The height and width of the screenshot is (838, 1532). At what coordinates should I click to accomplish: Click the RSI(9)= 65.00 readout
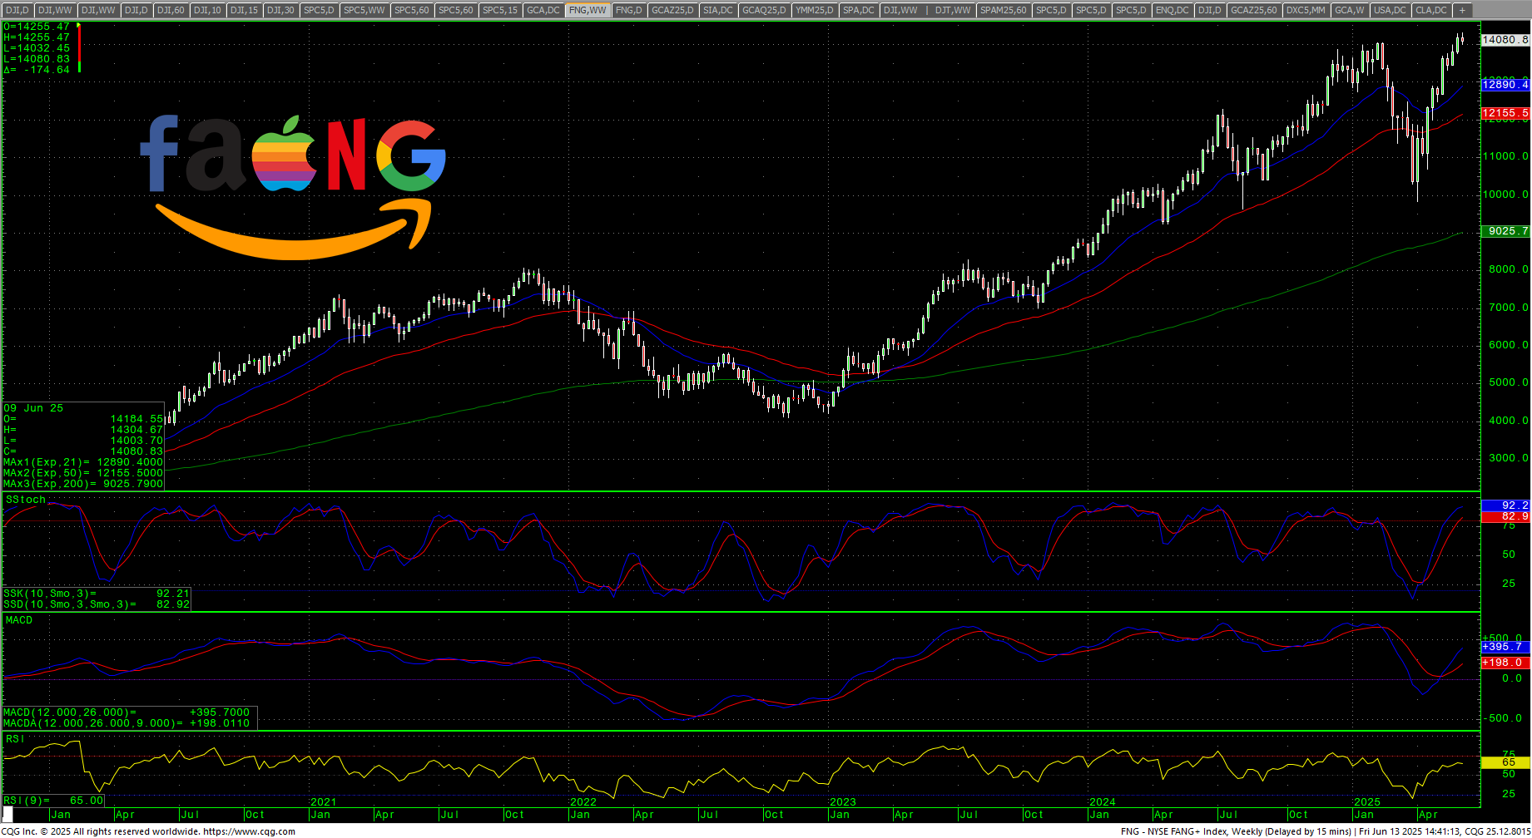coord(53,801)
